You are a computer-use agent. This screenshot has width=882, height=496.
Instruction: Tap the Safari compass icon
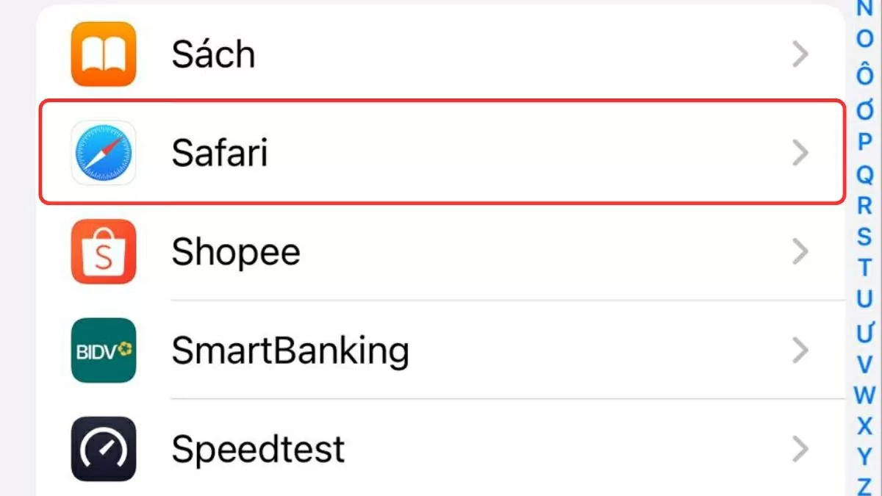[x=104, y=153]
